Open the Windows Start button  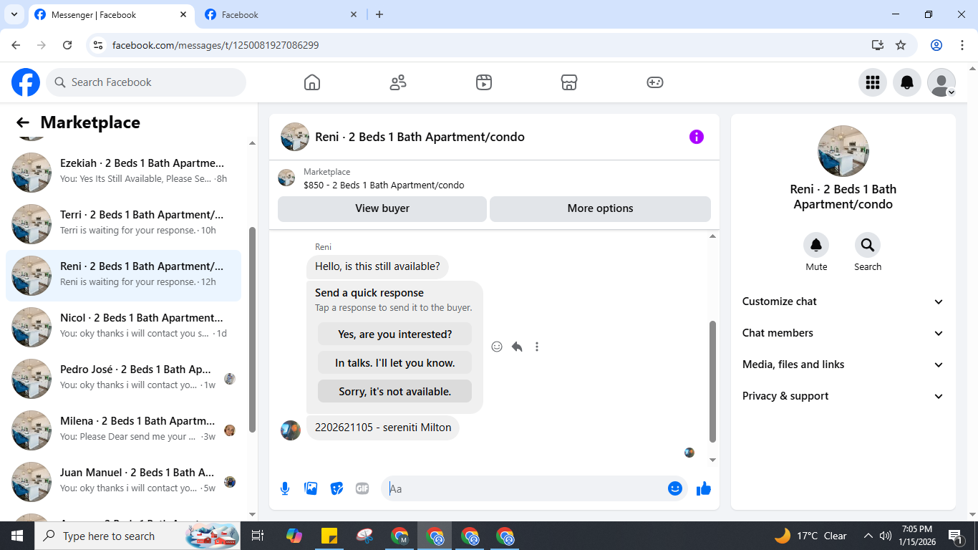click(x=17, y=536)
